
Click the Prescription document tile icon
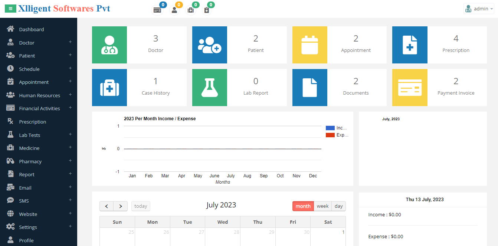tap(410, 45)
